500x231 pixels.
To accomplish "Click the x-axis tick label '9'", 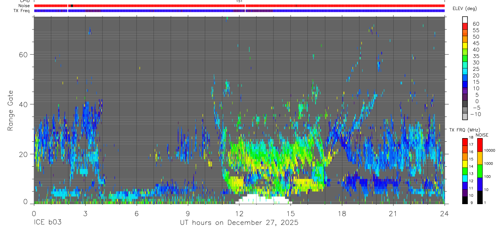I will point(188,213).
